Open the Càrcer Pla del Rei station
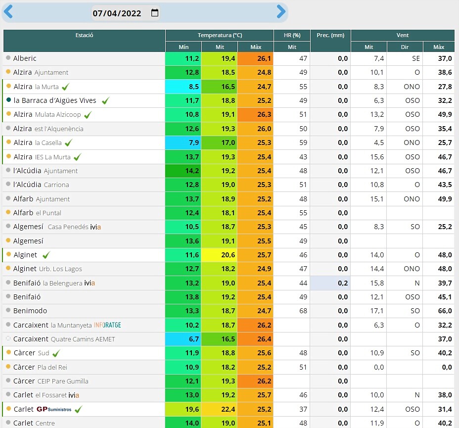This screenshot has width=459, height=428. (41, 367)
